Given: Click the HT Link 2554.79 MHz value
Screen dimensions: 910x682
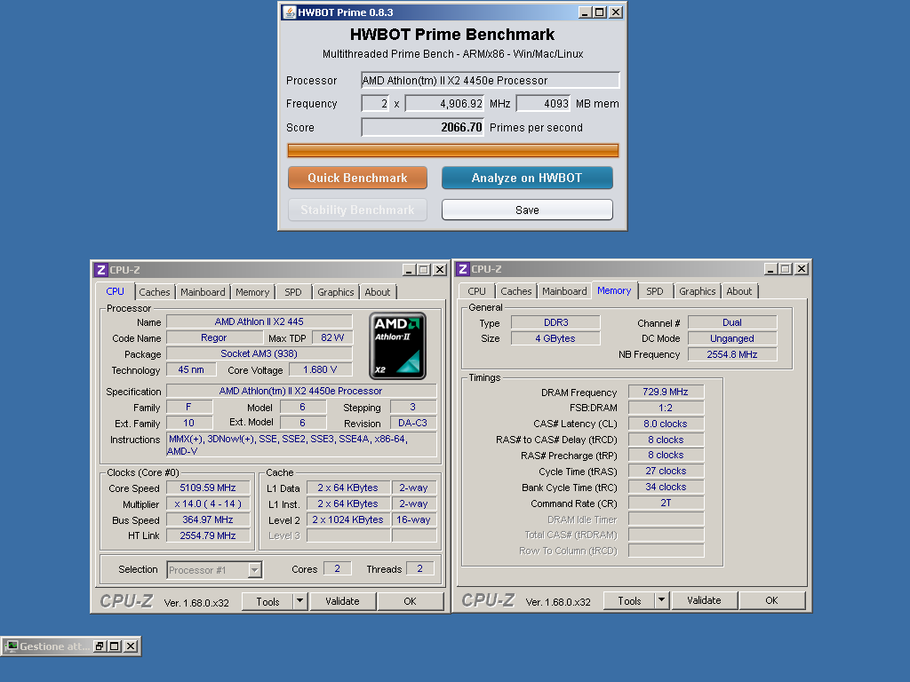Looking at the screenshot, I should tap(208, 535).
